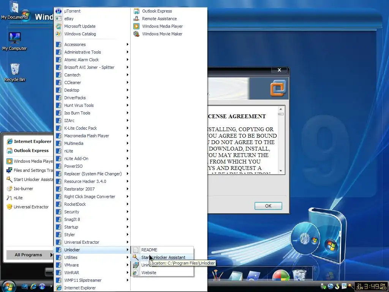Open the Hunt Virus Tools menu entry

coord(92,105)
